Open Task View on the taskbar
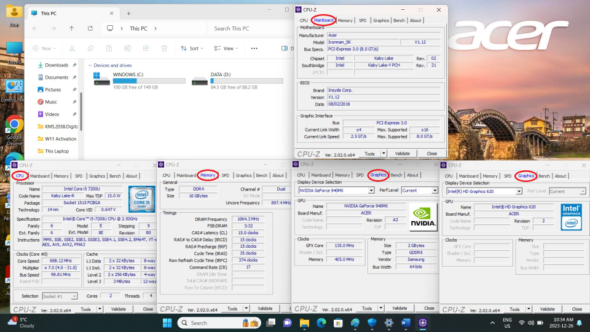590x332 pixels. [x=270, y=323]
